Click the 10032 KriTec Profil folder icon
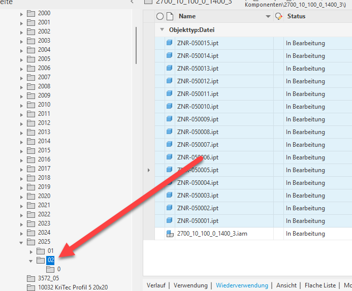This screenshot has height=291, width=352. point(31,287)
